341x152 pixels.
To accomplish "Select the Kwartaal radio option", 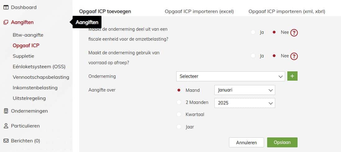I will 179,114.
